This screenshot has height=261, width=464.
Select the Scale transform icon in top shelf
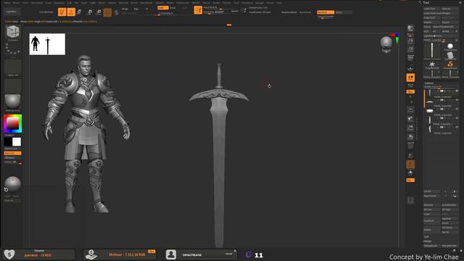(90, 12)
